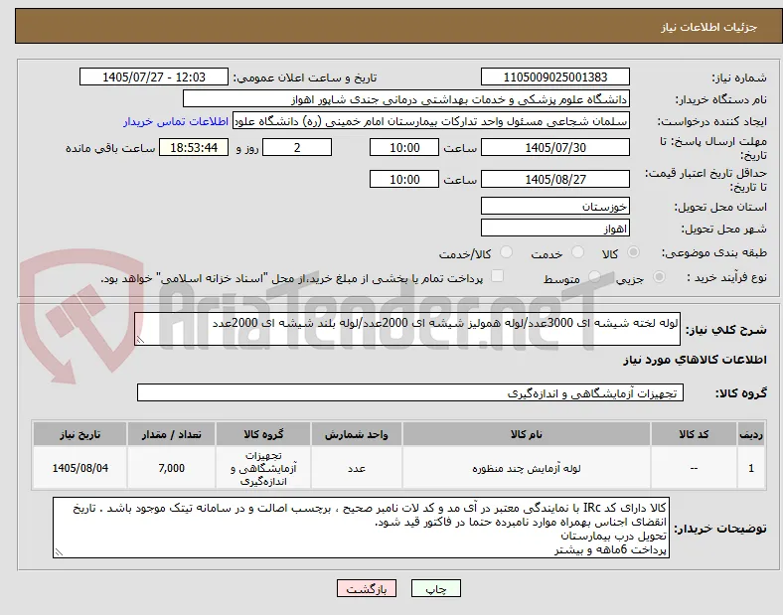This screenshot has width=783, height=615.
Task: Click the remaining time field 18:53:44
Action: [194, 148]
